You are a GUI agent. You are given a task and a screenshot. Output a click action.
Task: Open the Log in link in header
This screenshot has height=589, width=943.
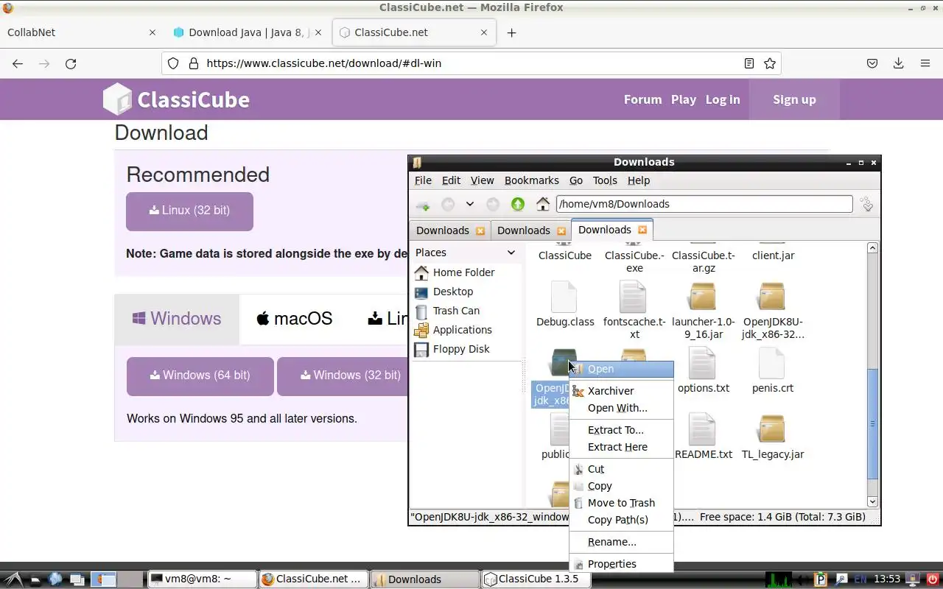pos(723,99)
